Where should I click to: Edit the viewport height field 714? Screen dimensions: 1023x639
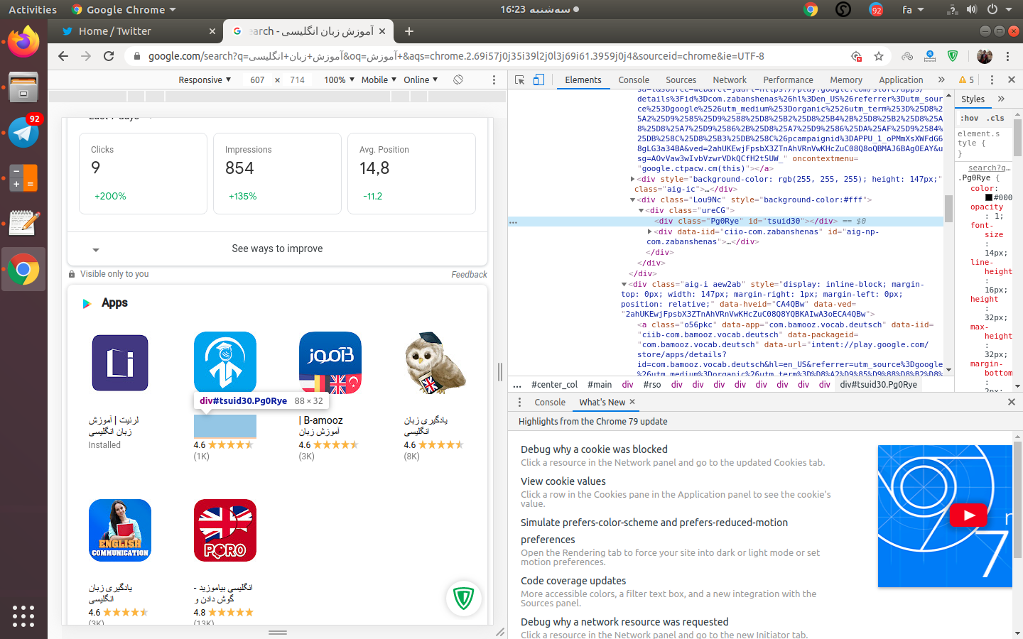[297, 80]
